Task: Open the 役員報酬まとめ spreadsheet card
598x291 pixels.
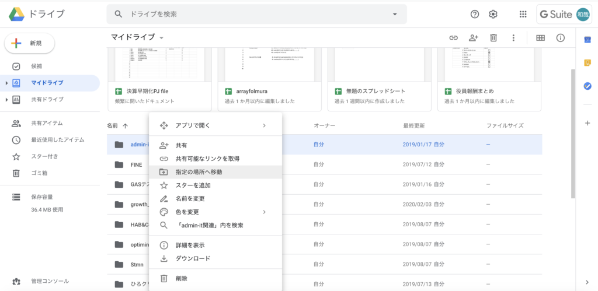Action: click(489, 79)
